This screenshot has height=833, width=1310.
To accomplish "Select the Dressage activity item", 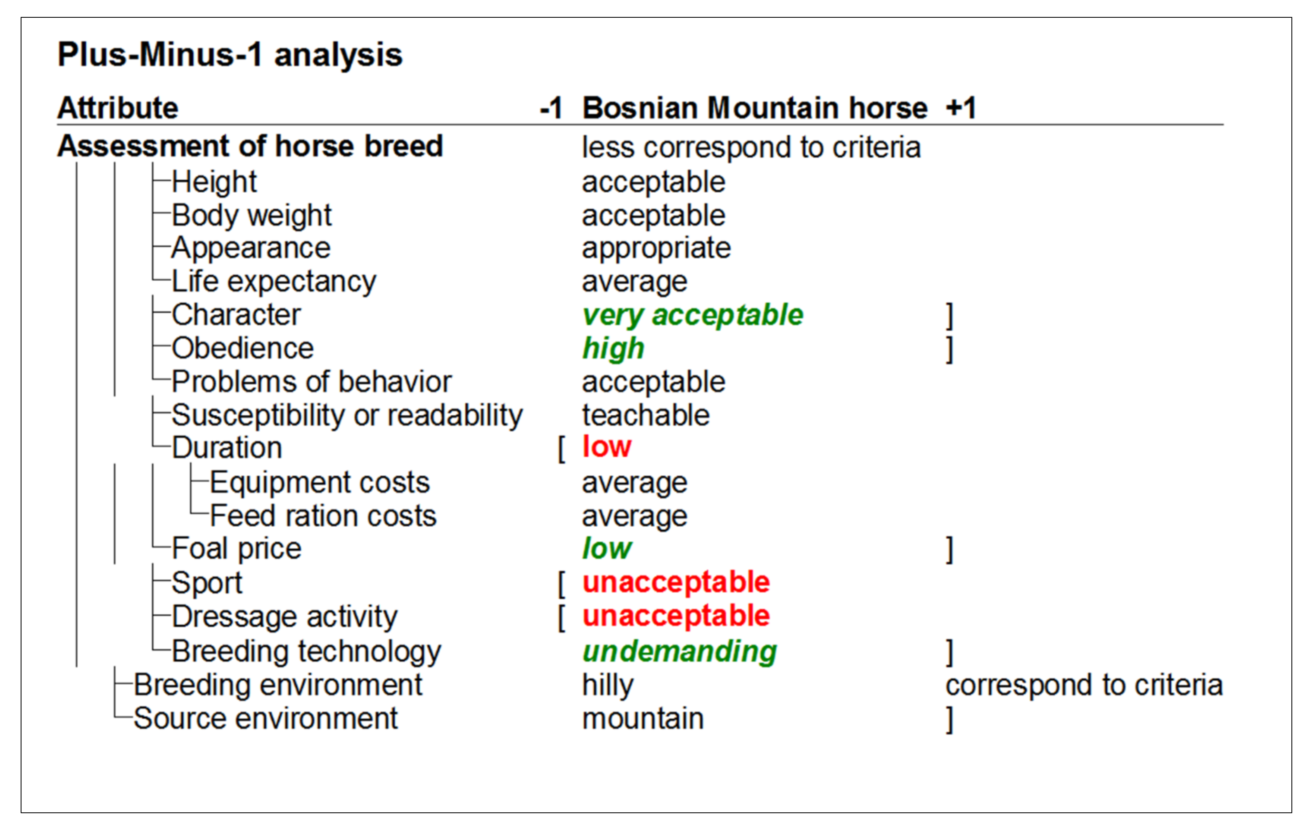I will [x=284, y=616].
